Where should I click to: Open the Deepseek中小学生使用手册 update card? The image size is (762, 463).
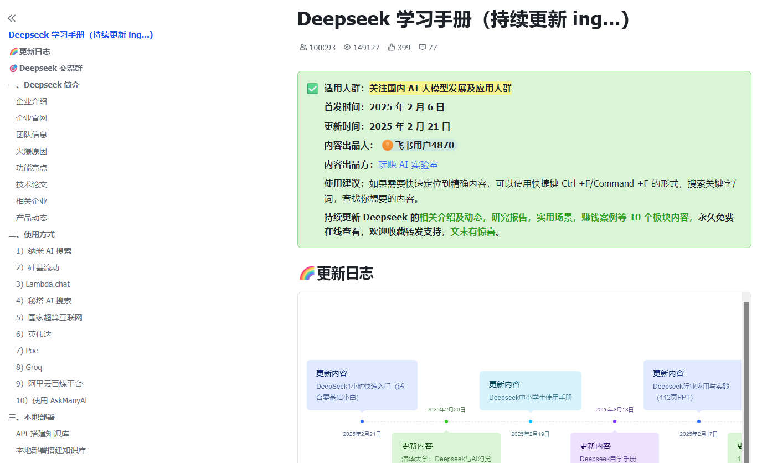pos(530,390)
